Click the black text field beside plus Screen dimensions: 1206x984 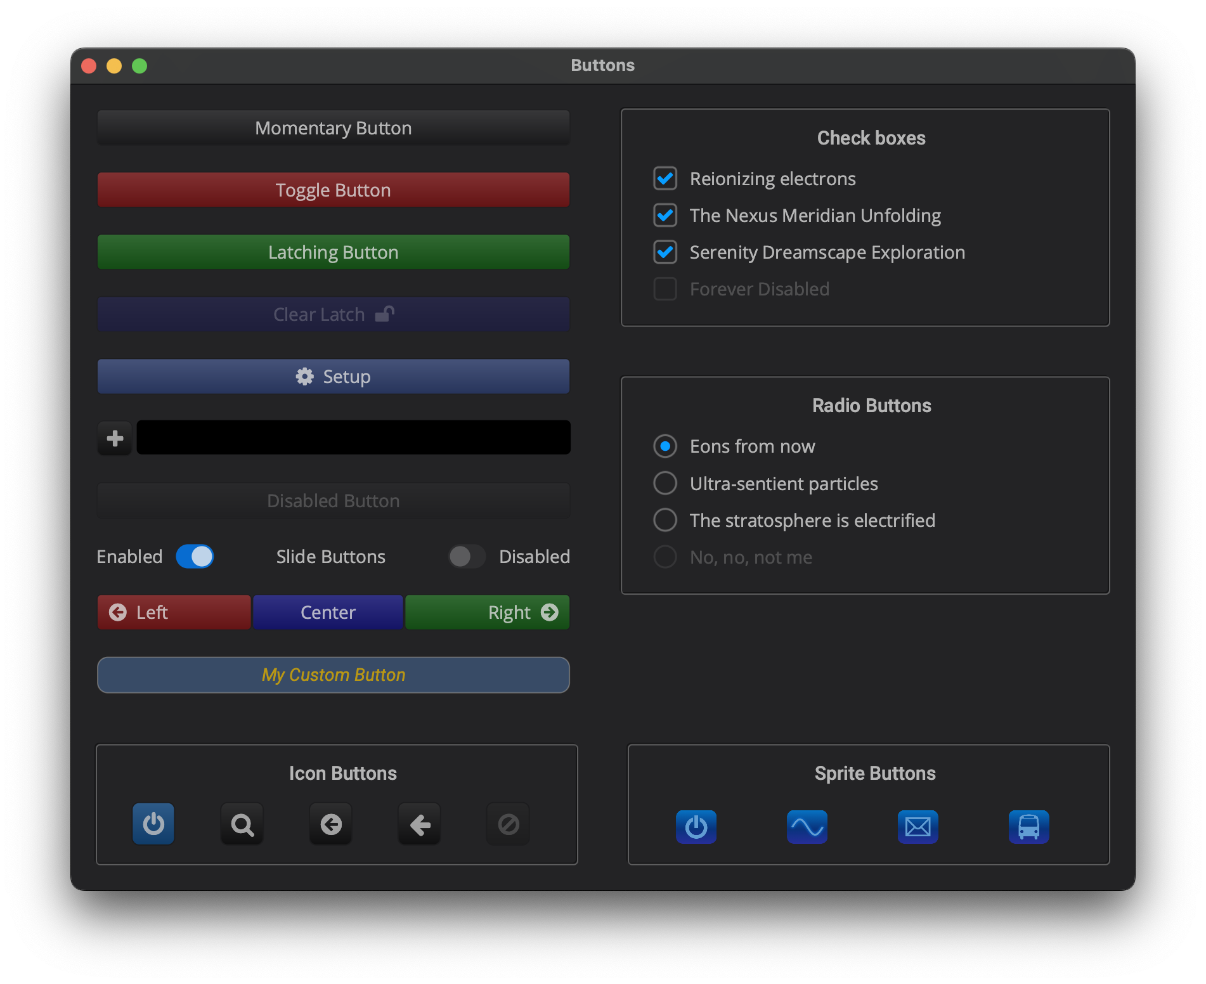pos(354,437)
